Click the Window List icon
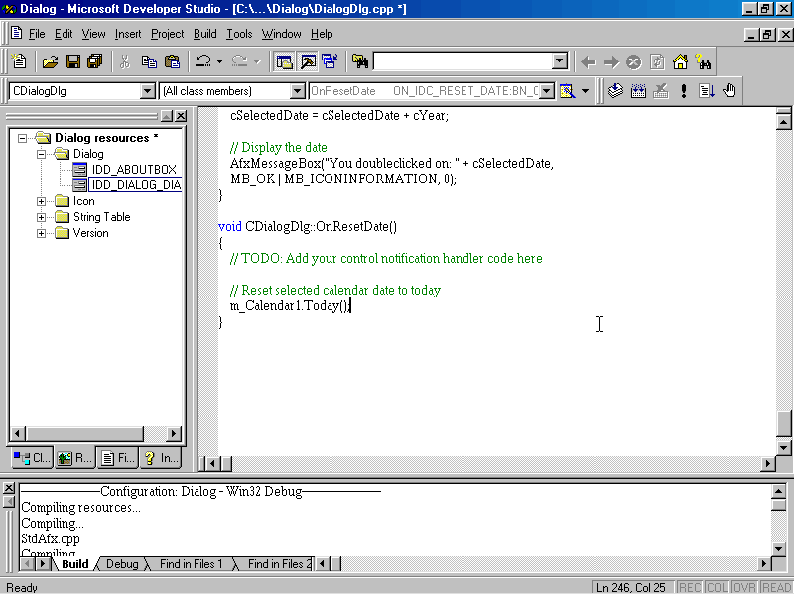The height and width of the screenshot is (595, 794). 330,61
